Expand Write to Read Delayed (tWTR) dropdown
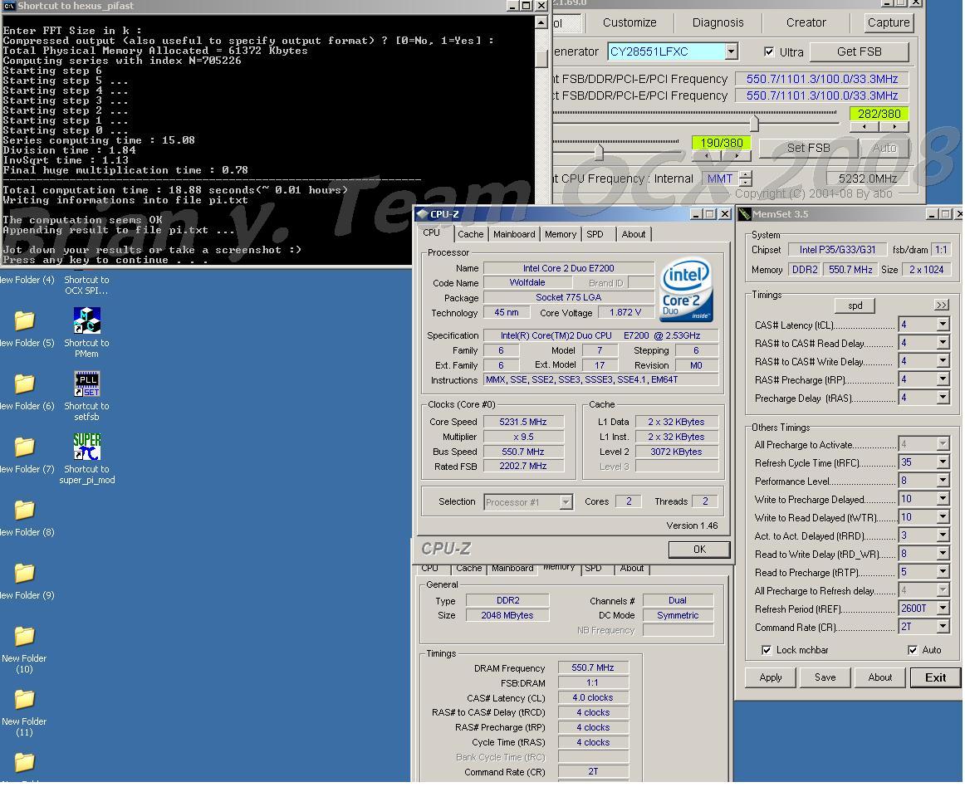The image size is (965, 787). 943,517
